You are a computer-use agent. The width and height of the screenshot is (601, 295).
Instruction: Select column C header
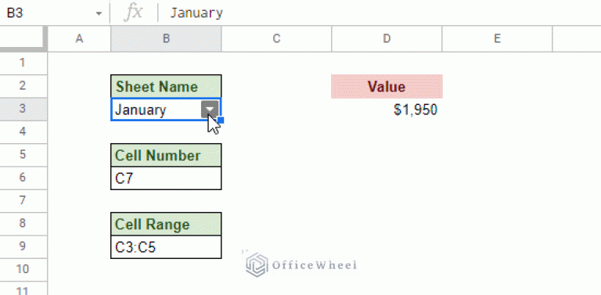[276, 38]
